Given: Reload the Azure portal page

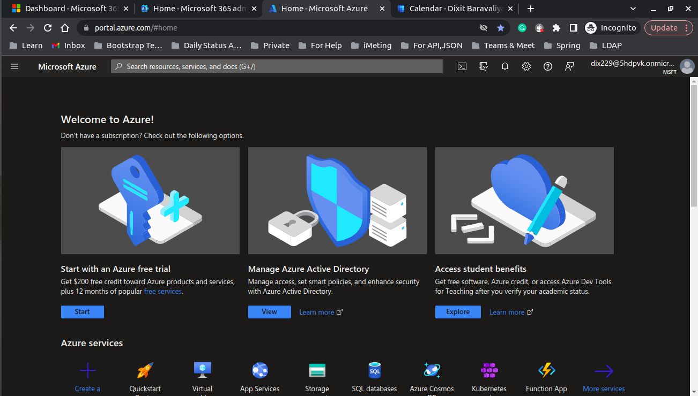Looking at the screenshot, I should point(48,28).
